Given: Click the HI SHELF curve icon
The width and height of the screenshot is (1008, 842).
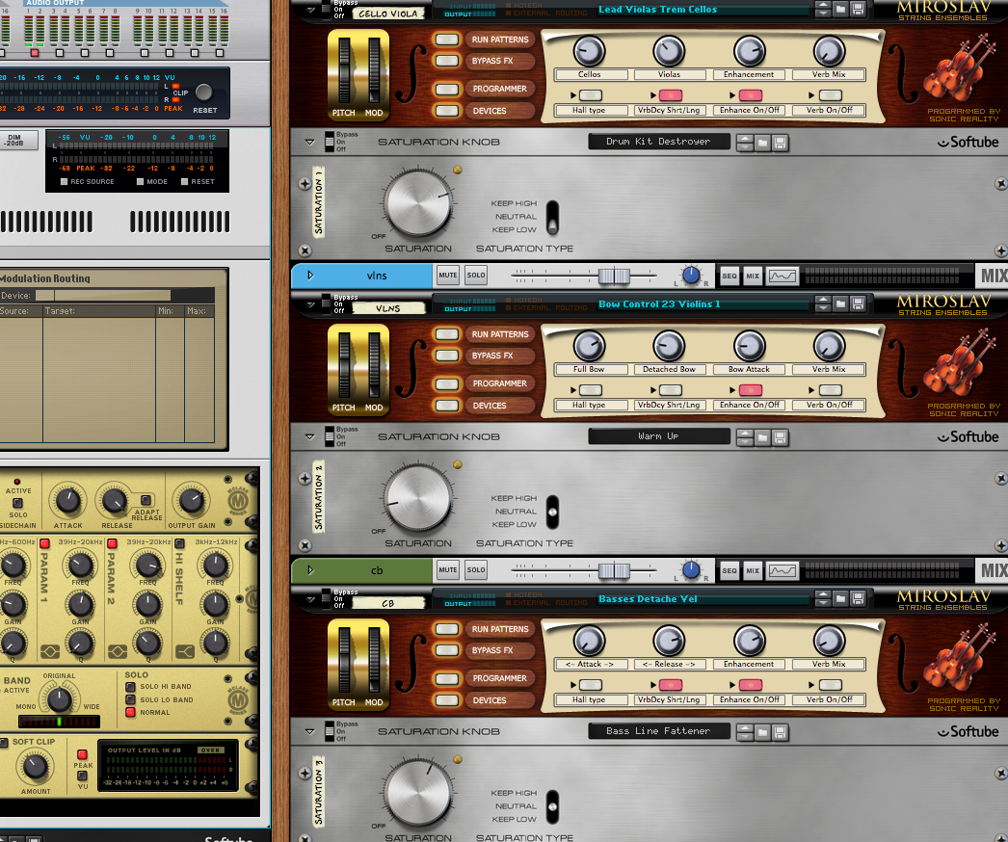Looking at the screenshot, I should (185, 652).
